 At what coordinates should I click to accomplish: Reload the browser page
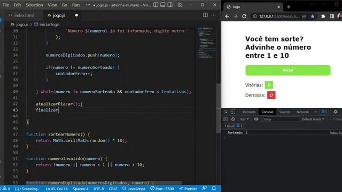(244, 17)
